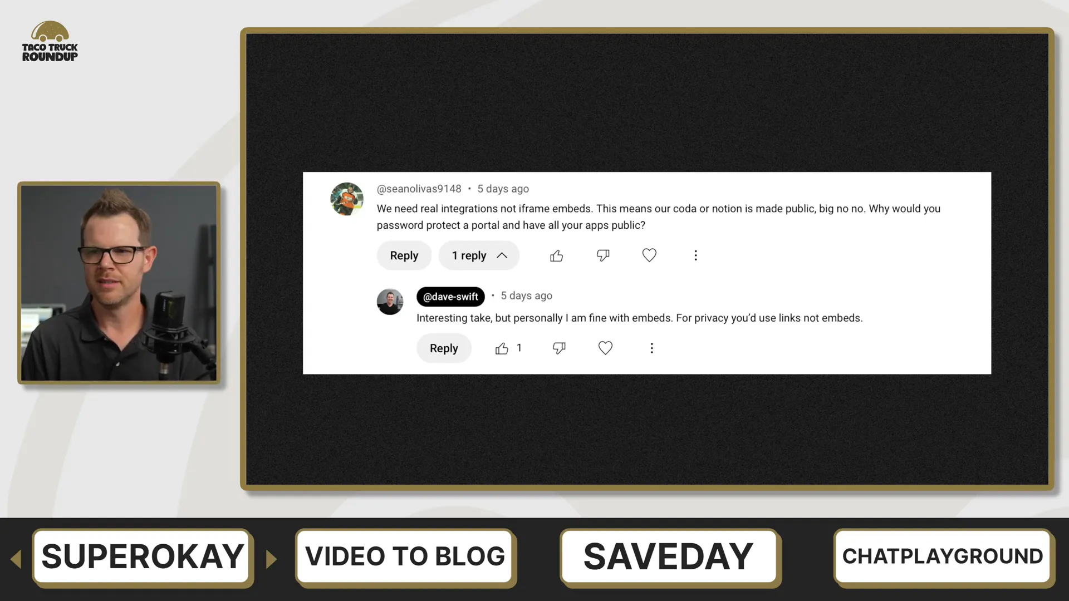
Task: Click Reply on @seanolivas9148 comment
Action: click(x=404, y=255)
